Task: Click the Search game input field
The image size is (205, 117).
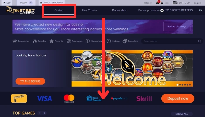Action: coord(170,41)
